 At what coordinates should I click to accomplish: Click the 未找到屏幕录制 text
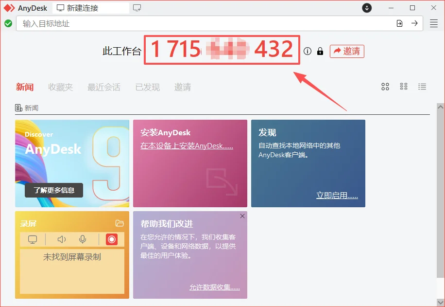[x=72, y=257]
